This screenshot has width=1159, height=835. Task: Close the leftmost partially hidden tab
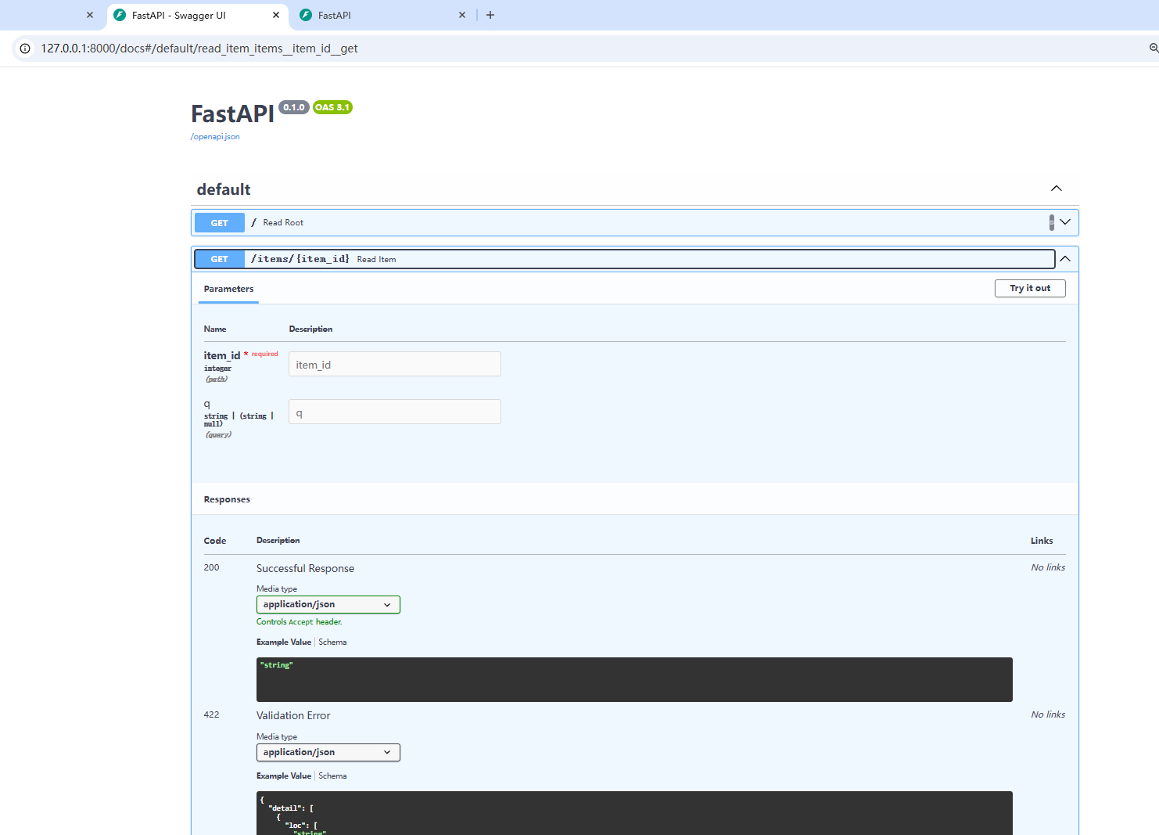(x=90, y=15)
